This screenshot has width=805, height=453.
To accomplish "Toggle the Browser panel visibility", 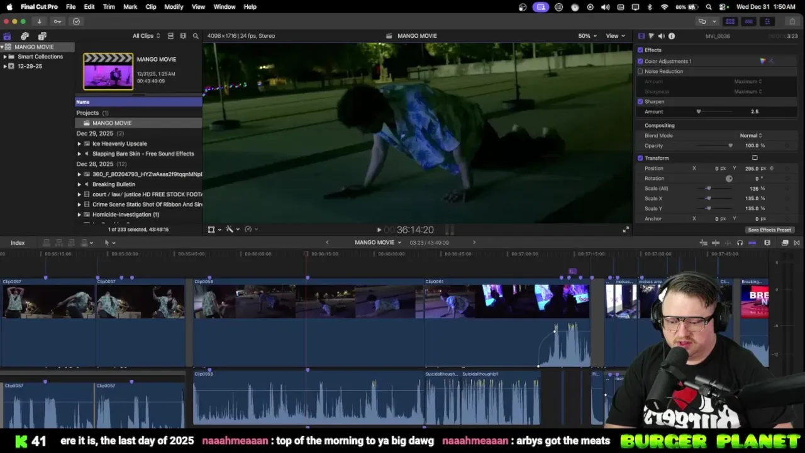I will click(730, 21).
